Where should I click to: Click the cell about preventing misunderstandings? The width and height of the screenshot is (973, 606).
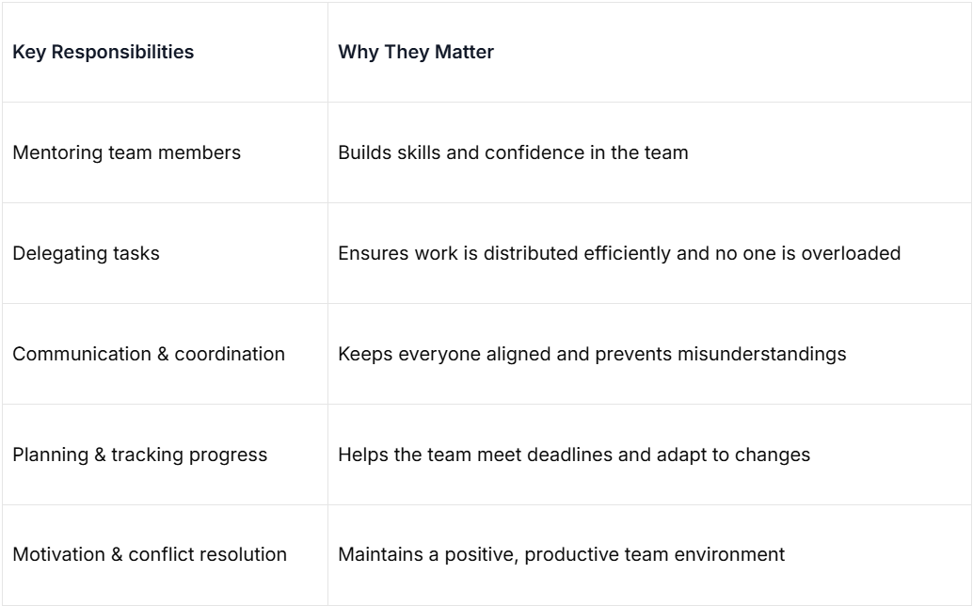pos(592,354)
